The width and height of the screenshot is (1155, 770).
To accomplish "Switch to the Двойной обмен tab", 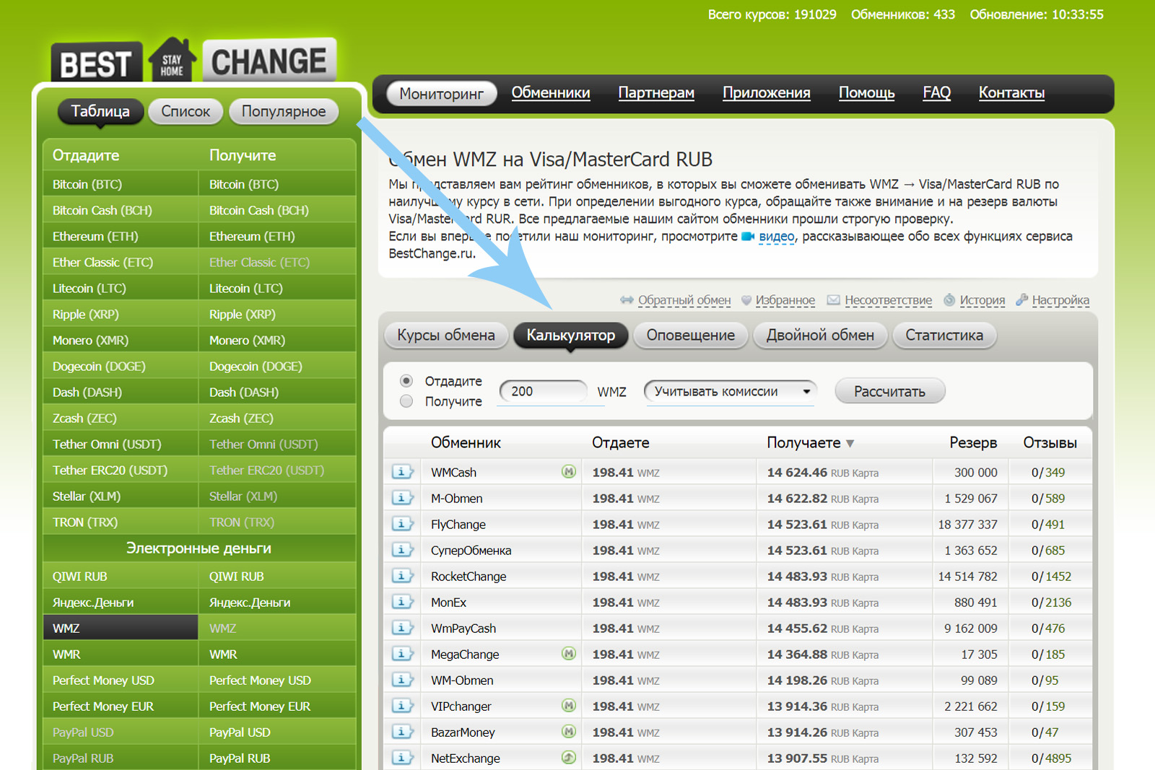I will 820,335.
